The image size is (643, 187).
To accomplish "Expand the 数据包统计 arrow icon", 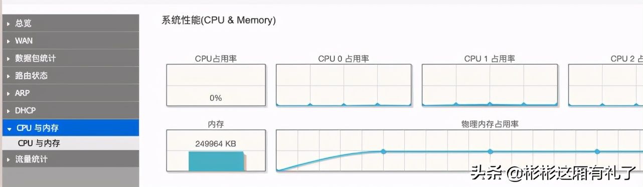I will [x=9, y=58].
